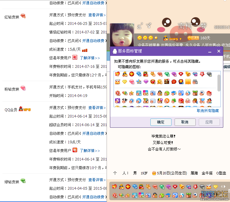Click the green diamond icon in profile icon bar

point(162,187)
